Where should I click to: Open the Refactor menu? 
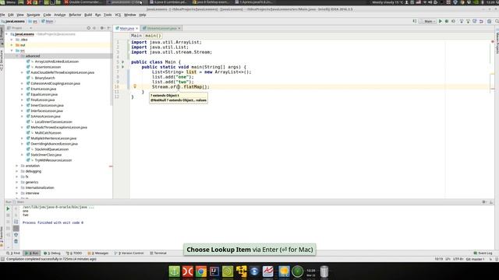75,15
